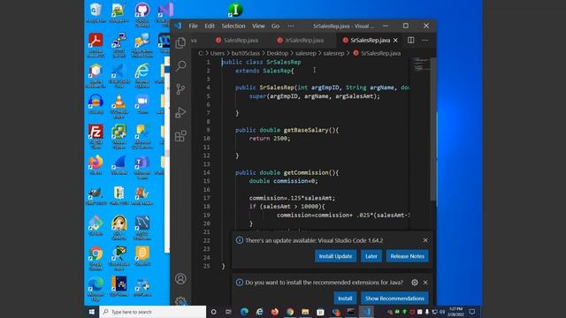Click the Desktop breadcrumb segment

pos(277,53)
